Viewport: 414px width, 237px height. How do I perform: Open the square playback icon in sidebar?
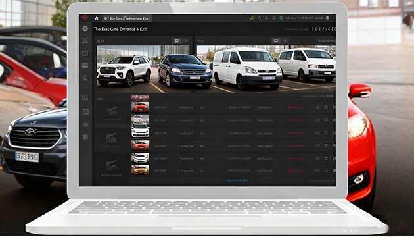(85, 111)
